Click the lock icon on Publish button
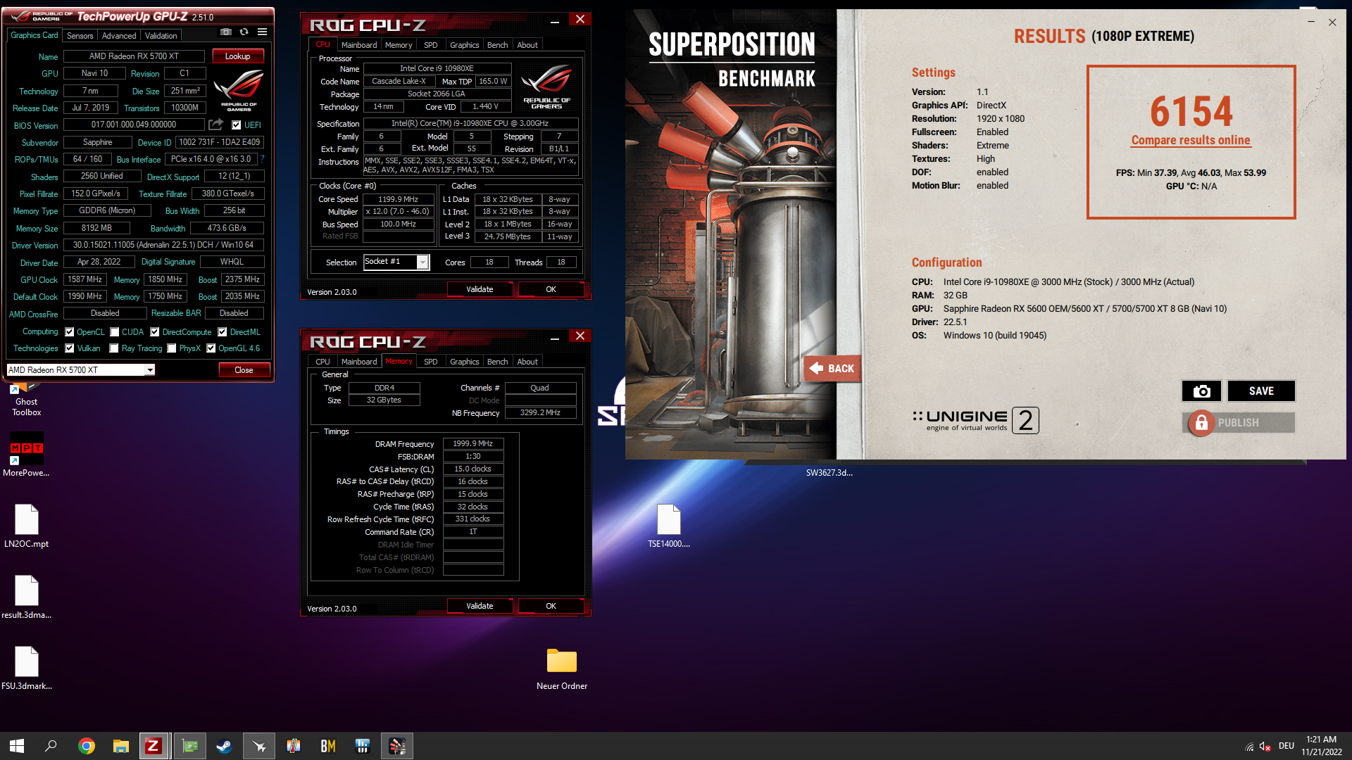1352x760 pixels. coord(1201,423)
